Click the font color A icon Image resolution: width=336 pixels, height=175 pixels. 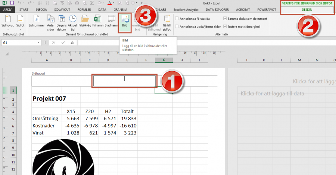pos(109,3)
